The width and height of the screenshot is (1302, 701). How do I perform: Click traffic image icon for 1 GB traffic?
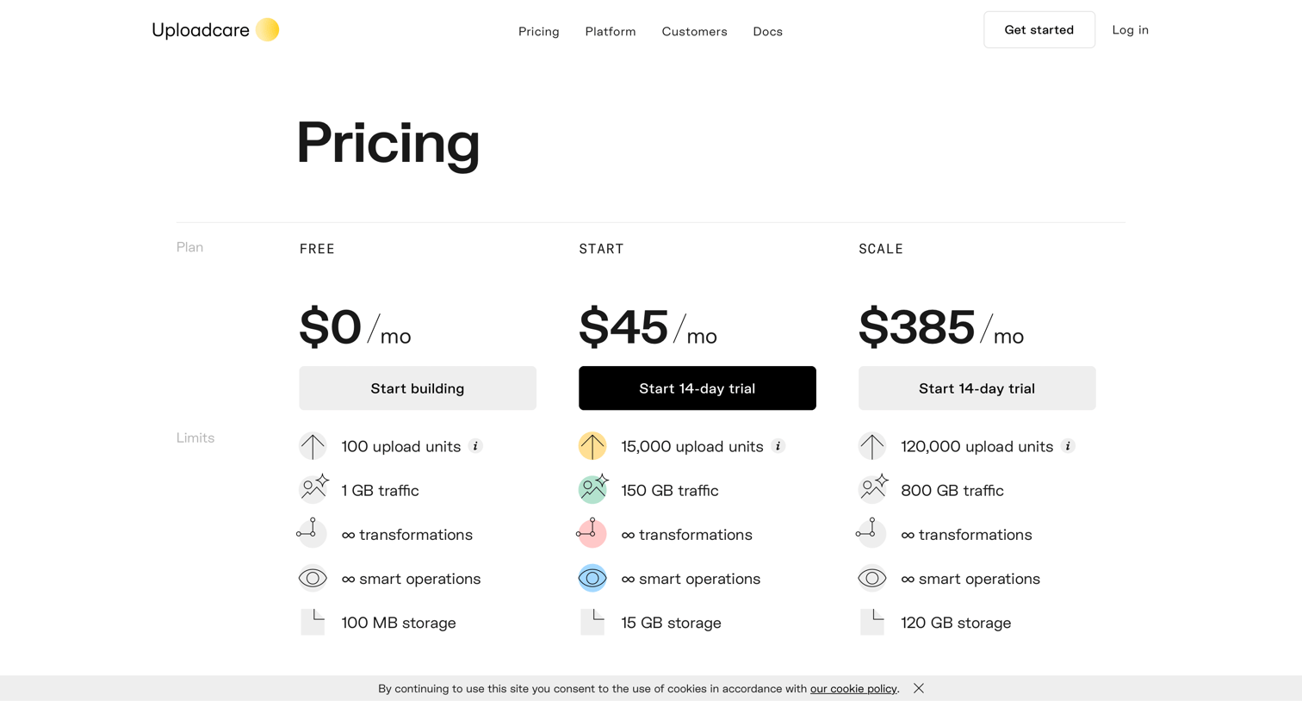pos(313,488)
